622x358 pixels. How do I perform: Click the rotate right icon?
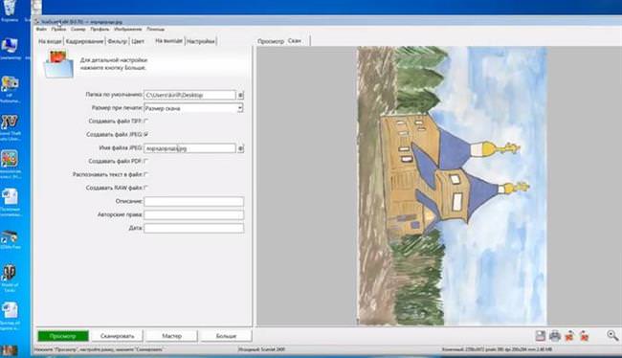[x=584, y=336]
